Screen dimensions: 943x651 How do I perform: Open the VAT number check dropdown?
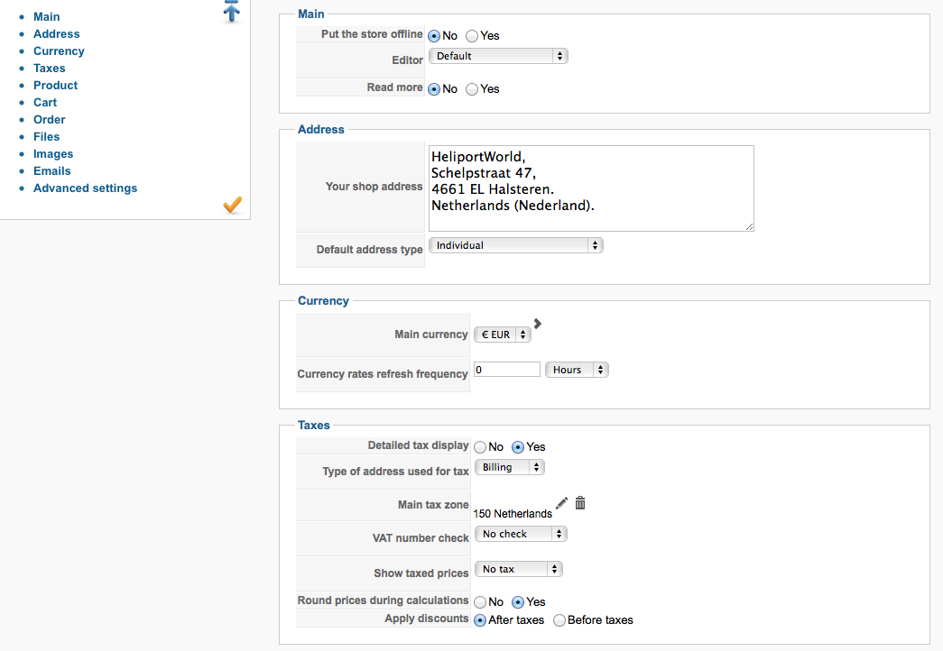click(521, 534)
